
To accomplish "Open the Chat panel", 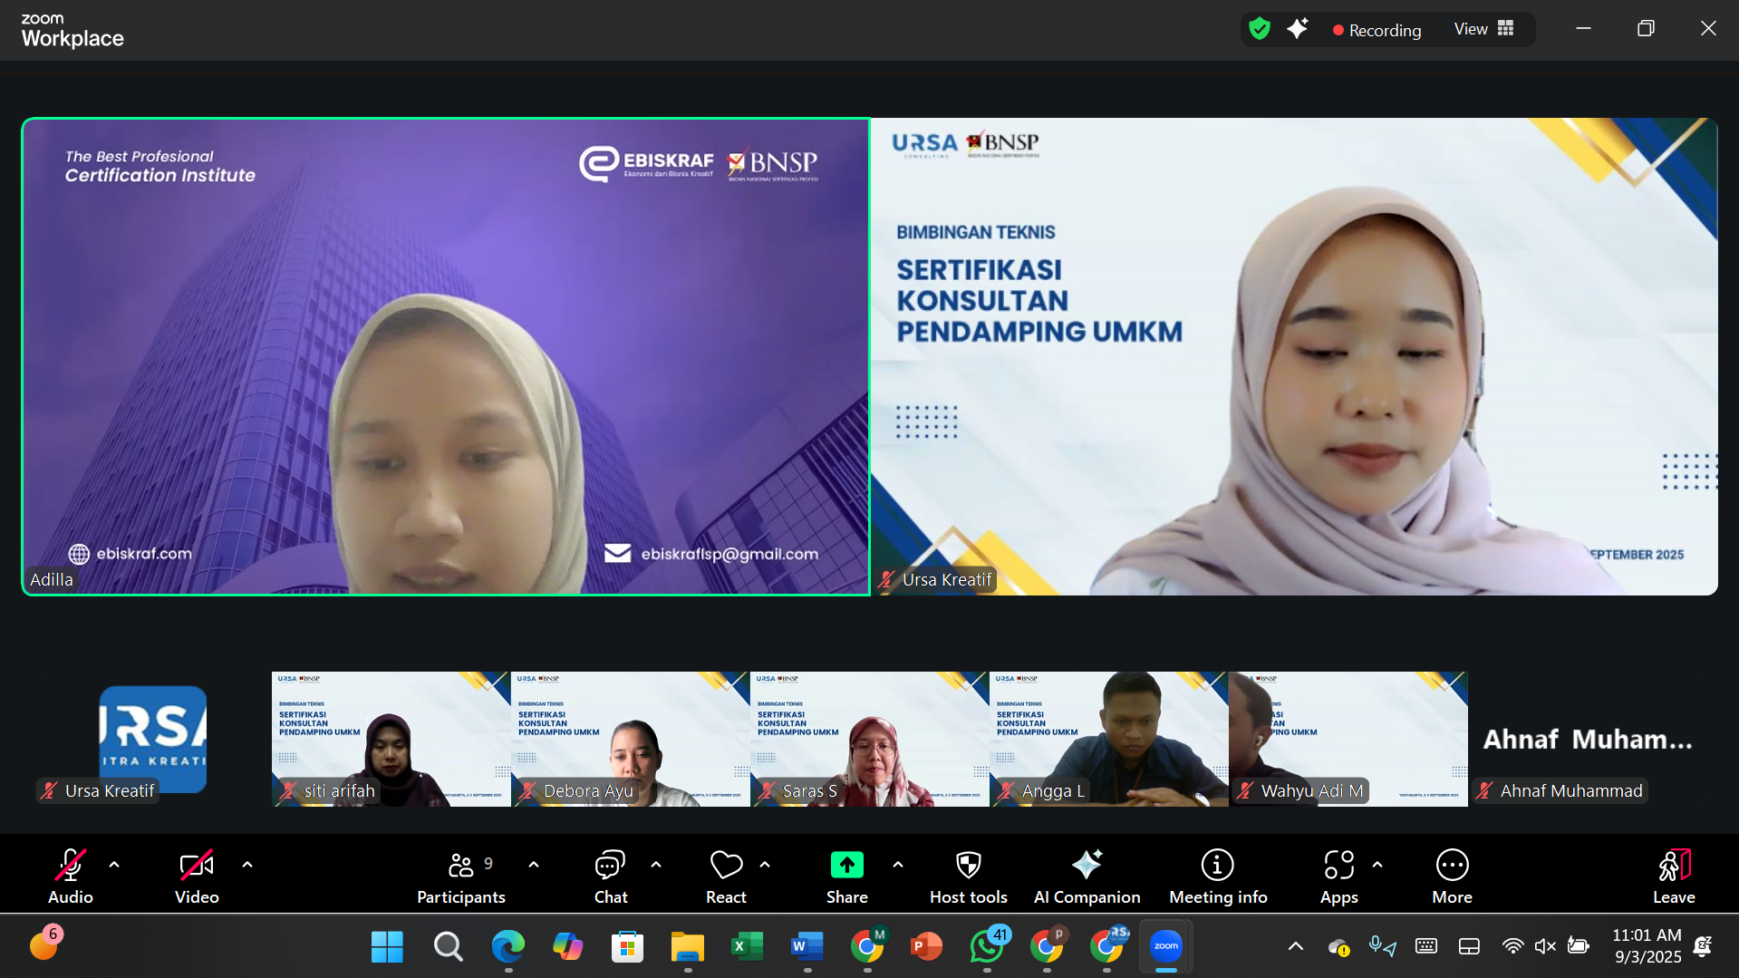I will pyautogui.click(x=610, y=876).
